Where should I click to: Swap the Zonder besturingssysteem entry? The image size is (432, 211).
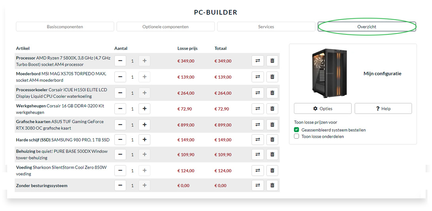(x=258, y=185)
